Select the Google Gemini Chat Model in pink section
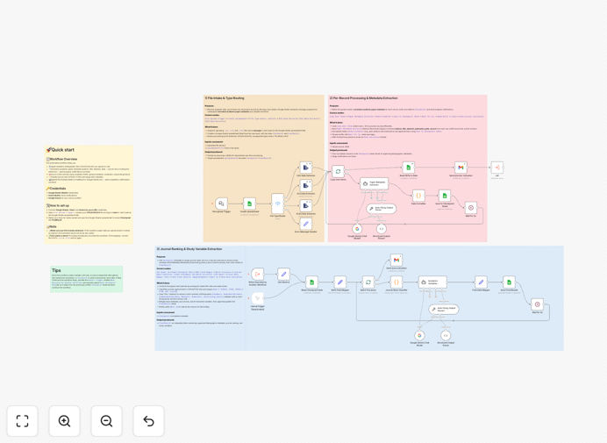 pyautogui.click(x=357, y=229)
